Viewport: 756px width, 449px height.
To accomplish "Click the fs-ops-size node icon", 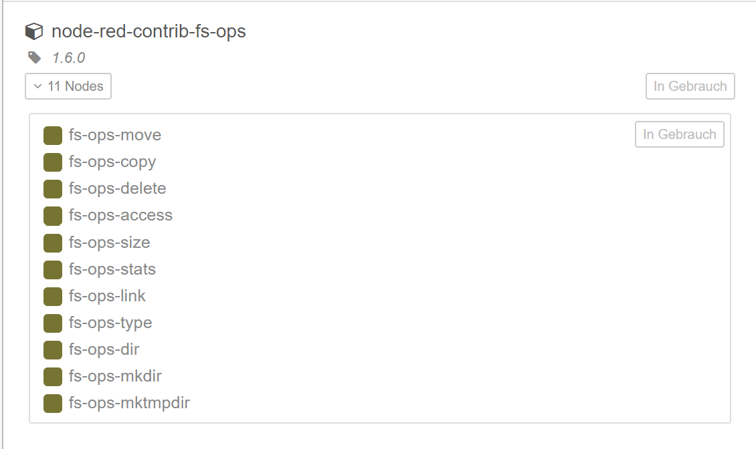I will [x=53, y=243].
